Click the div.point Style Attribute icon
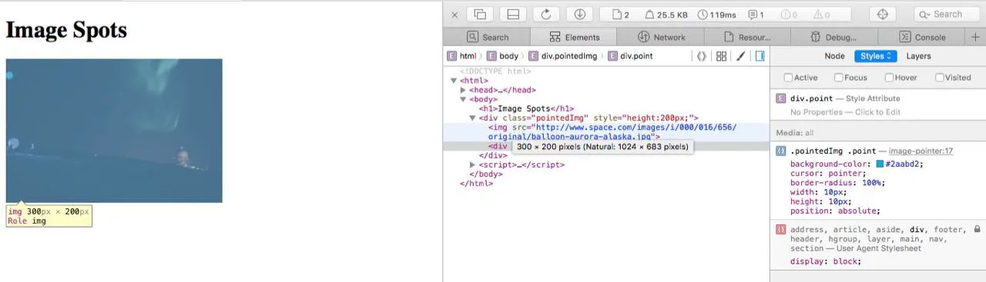This screenshot has height=282, width=986. [x=780, y=98]
